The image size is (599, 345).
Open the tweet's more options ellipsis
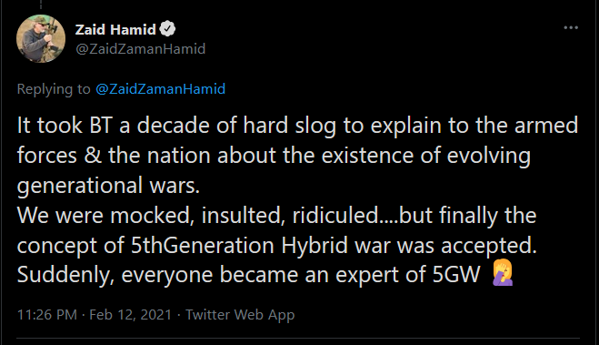[571, 27]
